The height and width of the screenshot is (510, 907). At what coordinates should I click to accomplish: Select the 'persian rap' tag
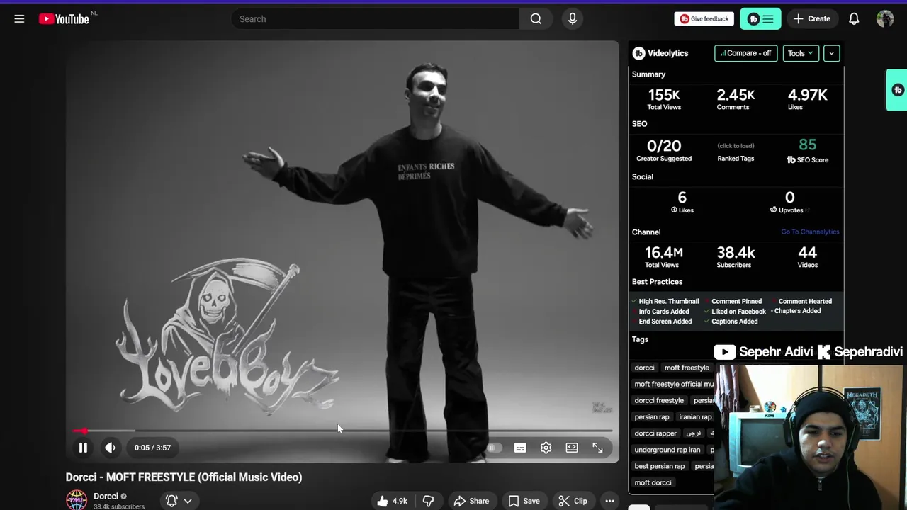click(652, 417)
